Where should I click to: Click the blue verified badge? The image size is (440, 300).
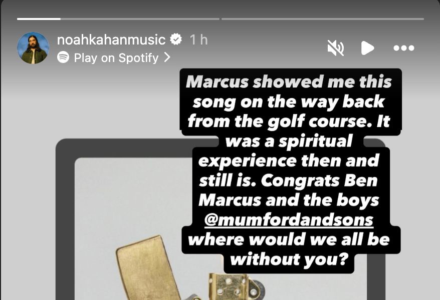pyautogui.click(x=176, y=39)
